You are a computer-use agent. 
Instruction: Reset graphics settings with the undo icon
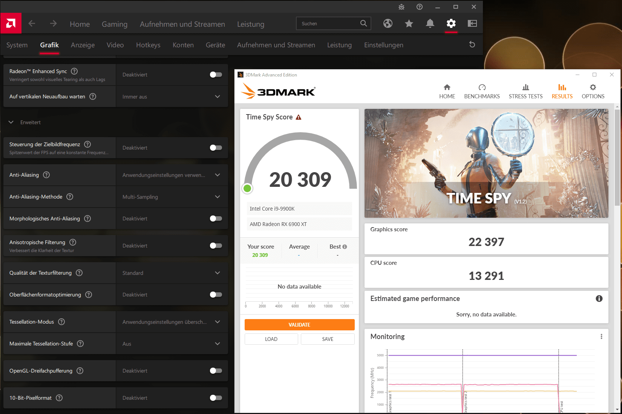click(x=472, y=44)
